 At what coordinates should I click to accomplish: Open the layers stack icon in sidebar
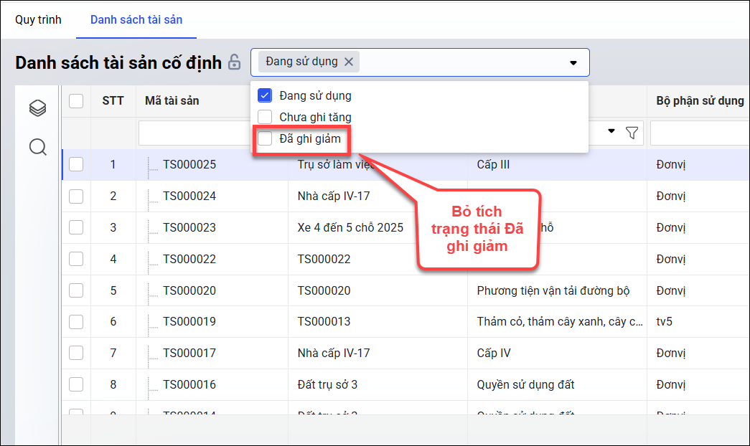click(x=38, y=108)
